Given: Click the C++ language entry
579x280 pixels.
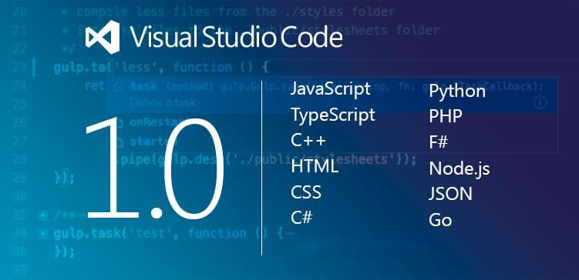Looking at the screenshot, I should (308, 141).
